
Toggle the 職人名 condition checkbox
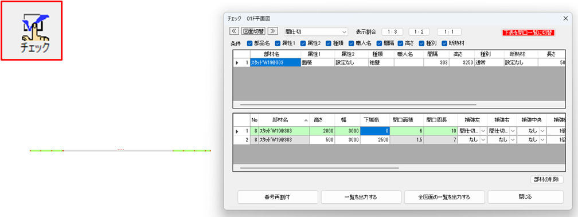pyautogui.click(x=352, y=43)
